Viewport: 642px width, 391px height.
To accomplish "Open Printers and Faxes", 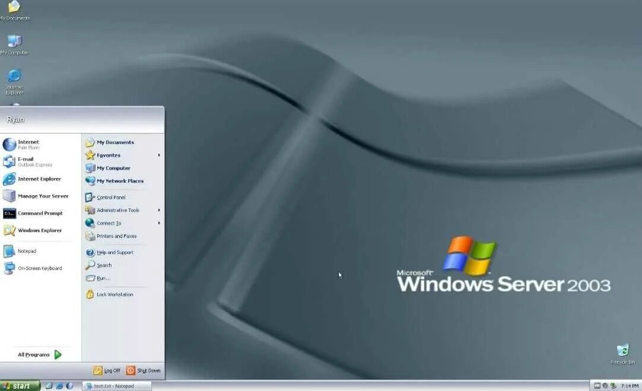I will (123, 236).
